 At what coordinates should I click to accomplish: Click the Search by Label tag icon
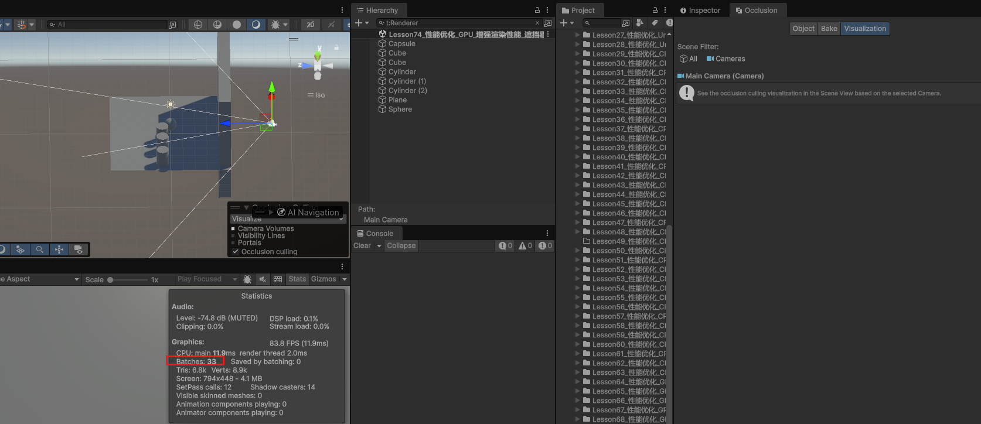click(x=655, y=23)
